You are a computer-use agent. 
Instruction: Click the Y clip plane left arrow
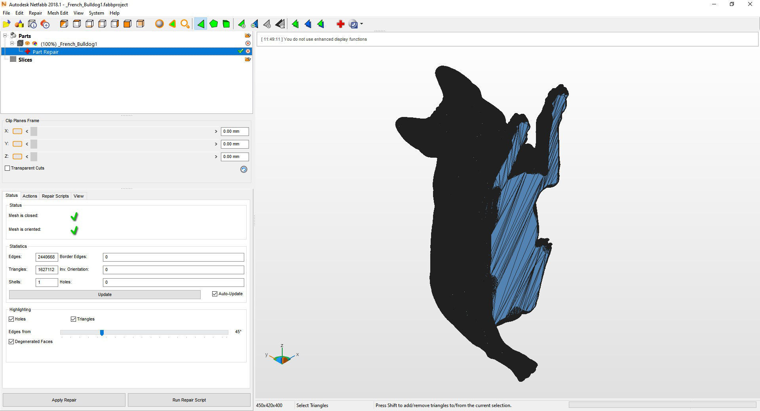point(27,144)
